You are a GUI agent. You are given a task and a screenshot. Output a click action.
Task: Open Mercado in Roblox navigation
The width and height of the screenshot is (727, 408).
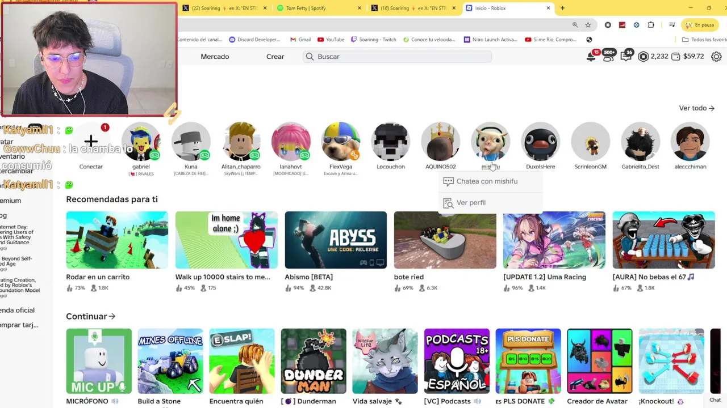(215, 57)
